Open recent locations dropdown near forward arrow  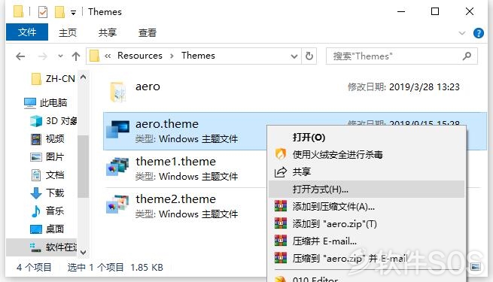click(60, 56)
